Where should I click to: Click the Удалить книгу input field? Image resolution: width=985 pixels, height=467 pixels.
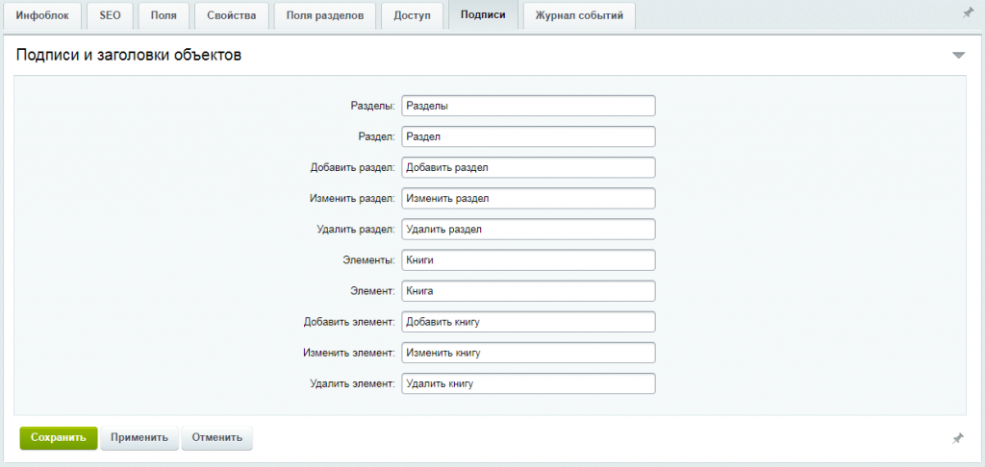pyautogui.click(x=528, y=383)
